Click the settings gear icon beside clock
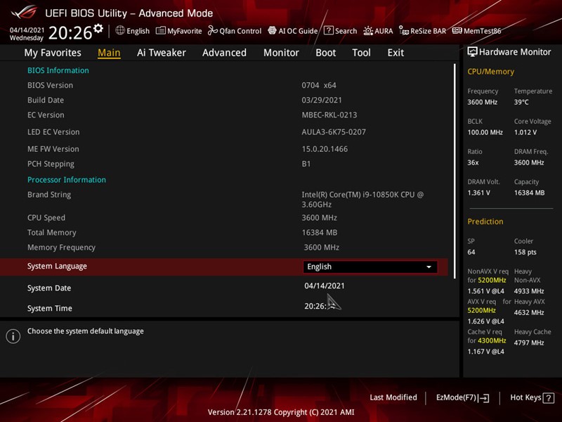This screenshot has height=422, width=562. tap(98, 29)
